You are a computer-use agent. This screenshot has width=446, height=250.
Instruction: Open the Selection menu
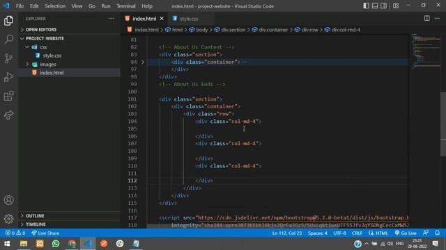click(x=55, y=6)
